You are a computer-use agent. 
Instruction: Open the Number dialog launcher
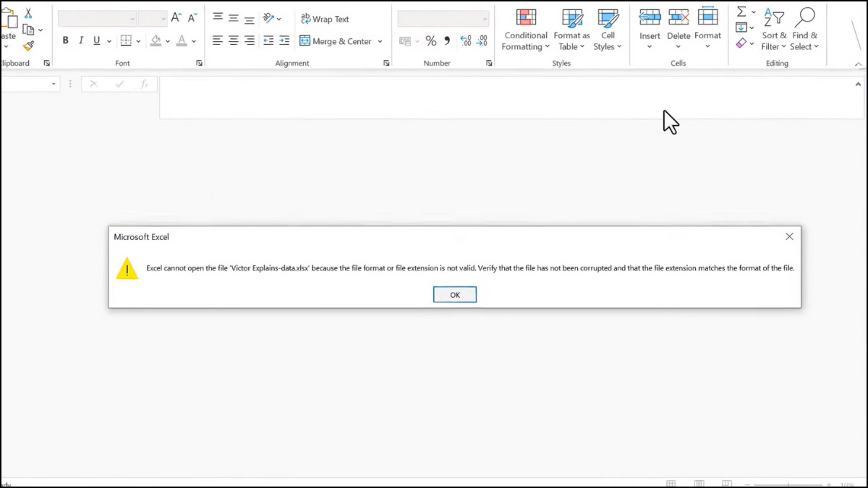[489, 64]
